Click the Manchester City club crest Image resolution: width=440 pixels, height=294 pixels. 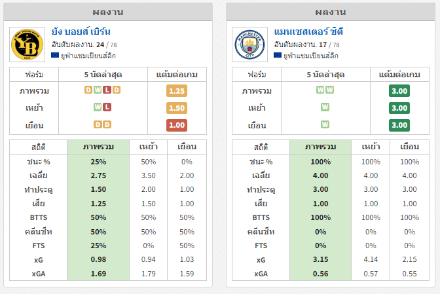pyautogui.click(x=249, y=45)
